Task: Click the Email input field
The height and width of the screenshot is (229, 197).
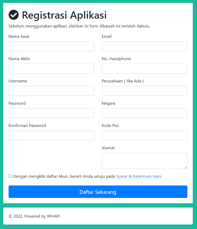Action: click(x=145, y=46)
